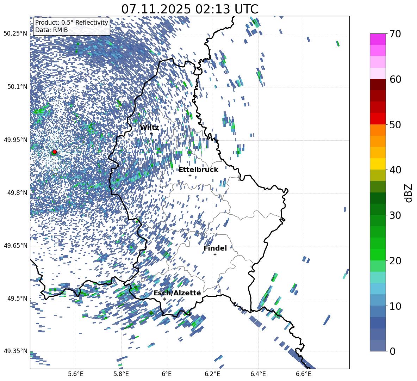Click the 49.95°N latitude label

tap(15, 140)
